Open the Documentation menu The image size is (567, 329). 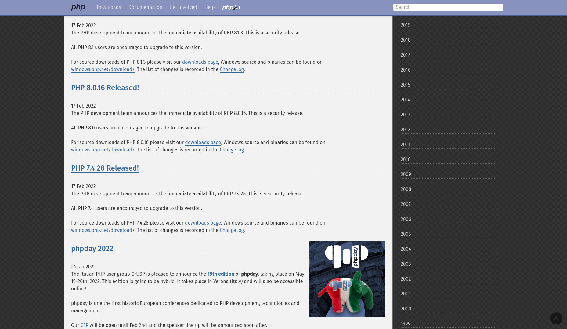145,7
